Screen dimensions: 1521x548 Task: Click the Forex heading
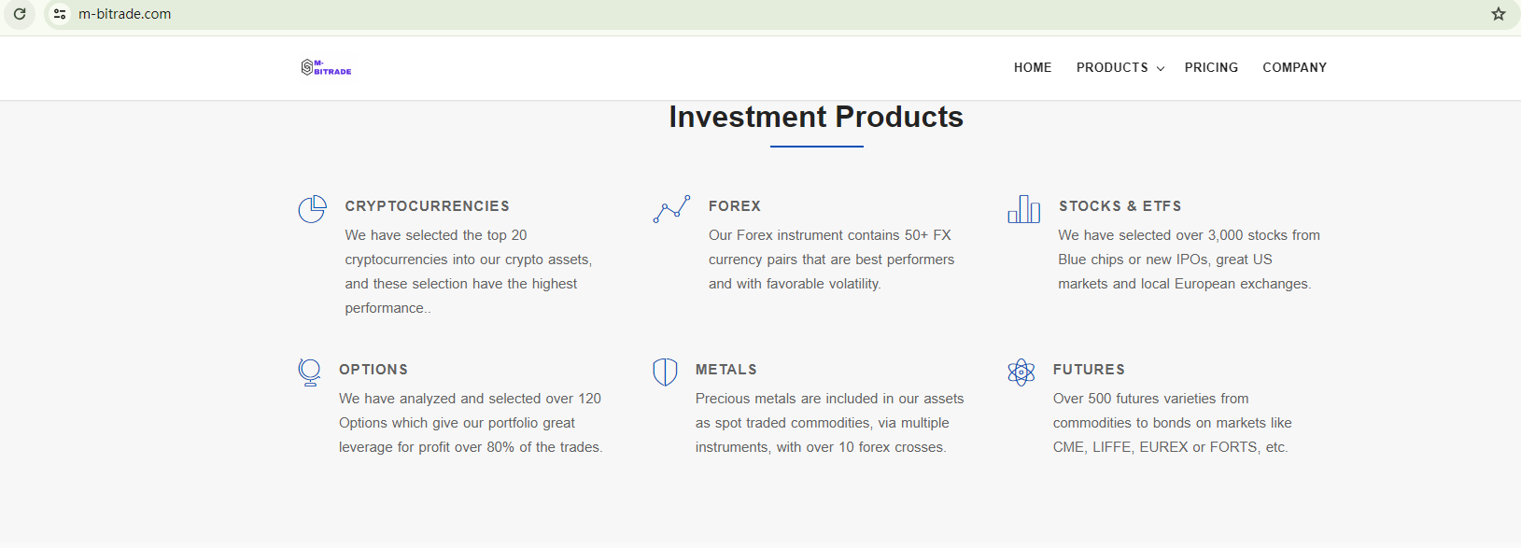coord(735,206)
